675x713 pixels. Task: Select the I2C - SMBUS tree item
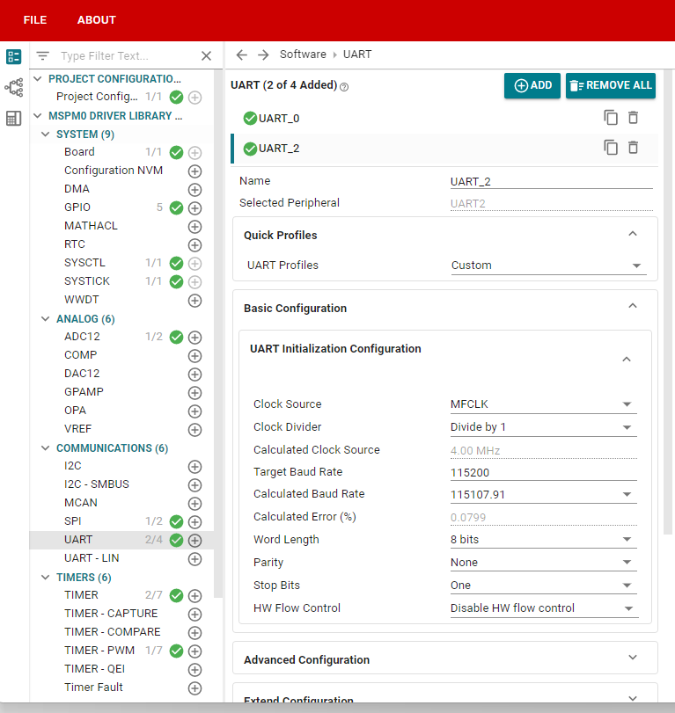click(97, 484)
